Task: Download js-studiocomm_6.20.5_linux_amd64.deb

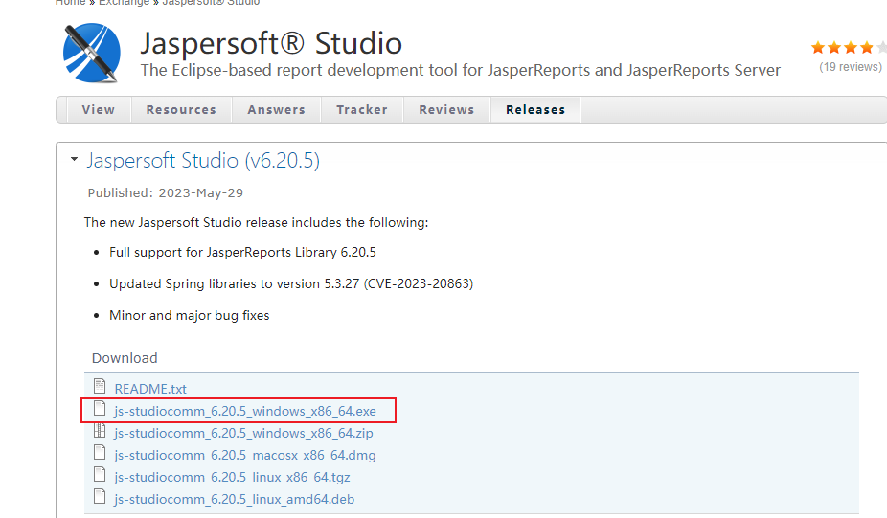Action: [234, 500]
